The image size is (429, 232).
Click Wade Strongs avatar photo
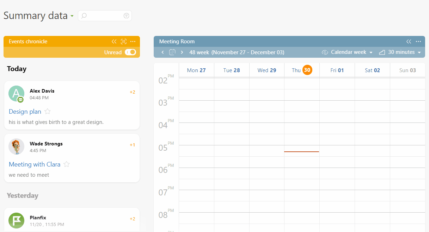click(x=16, y=146)
